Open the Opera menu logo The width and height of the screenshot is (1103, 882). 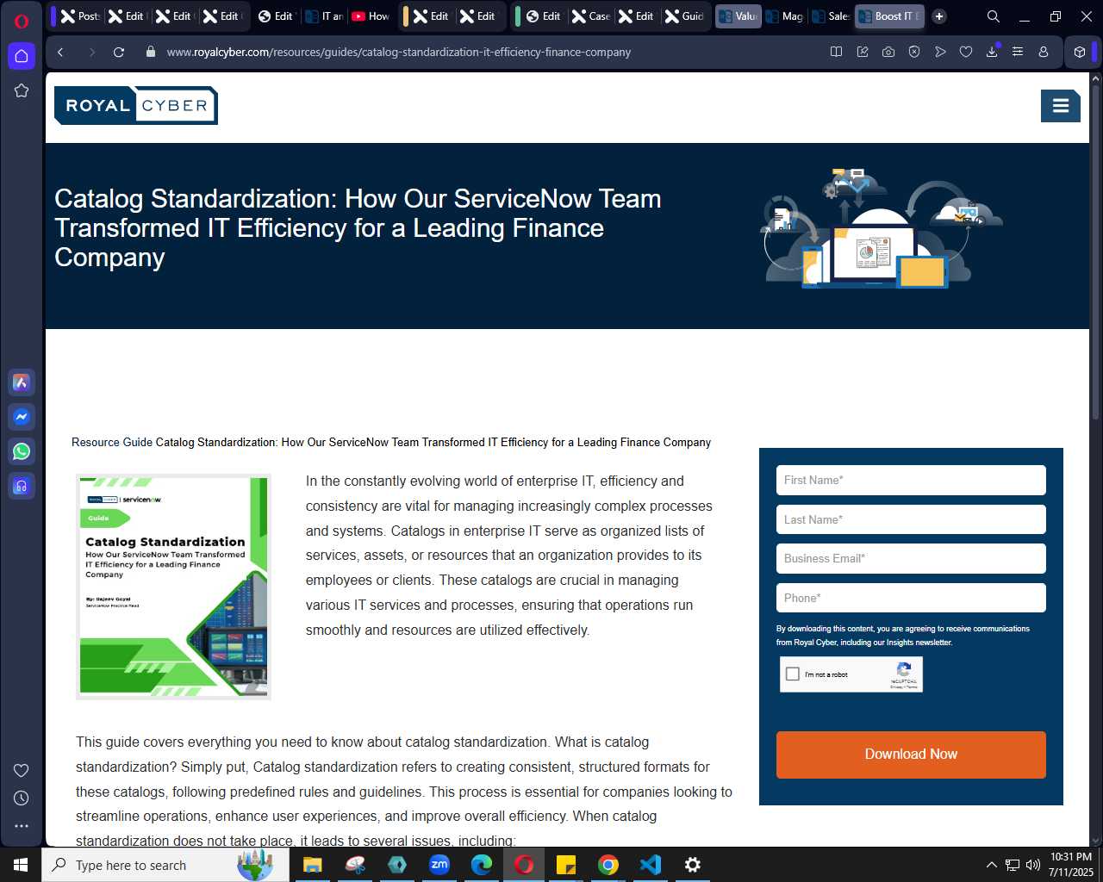tap(22, 21)
